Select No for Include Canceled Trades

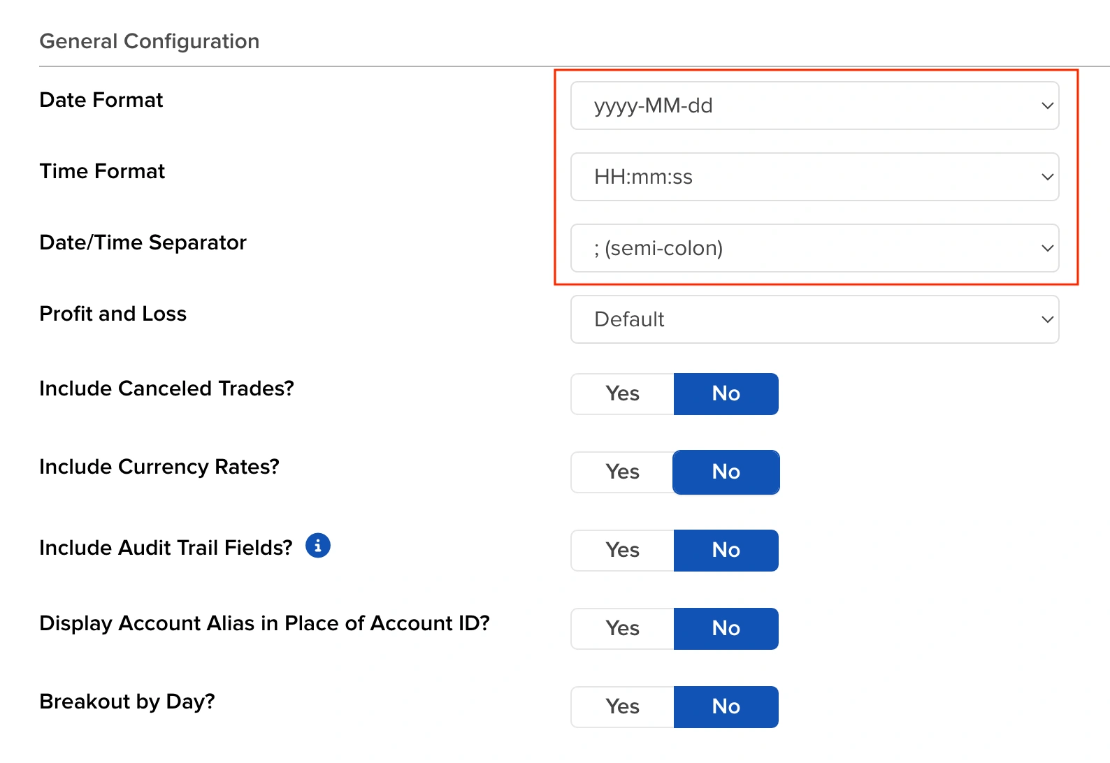point(726,394)
